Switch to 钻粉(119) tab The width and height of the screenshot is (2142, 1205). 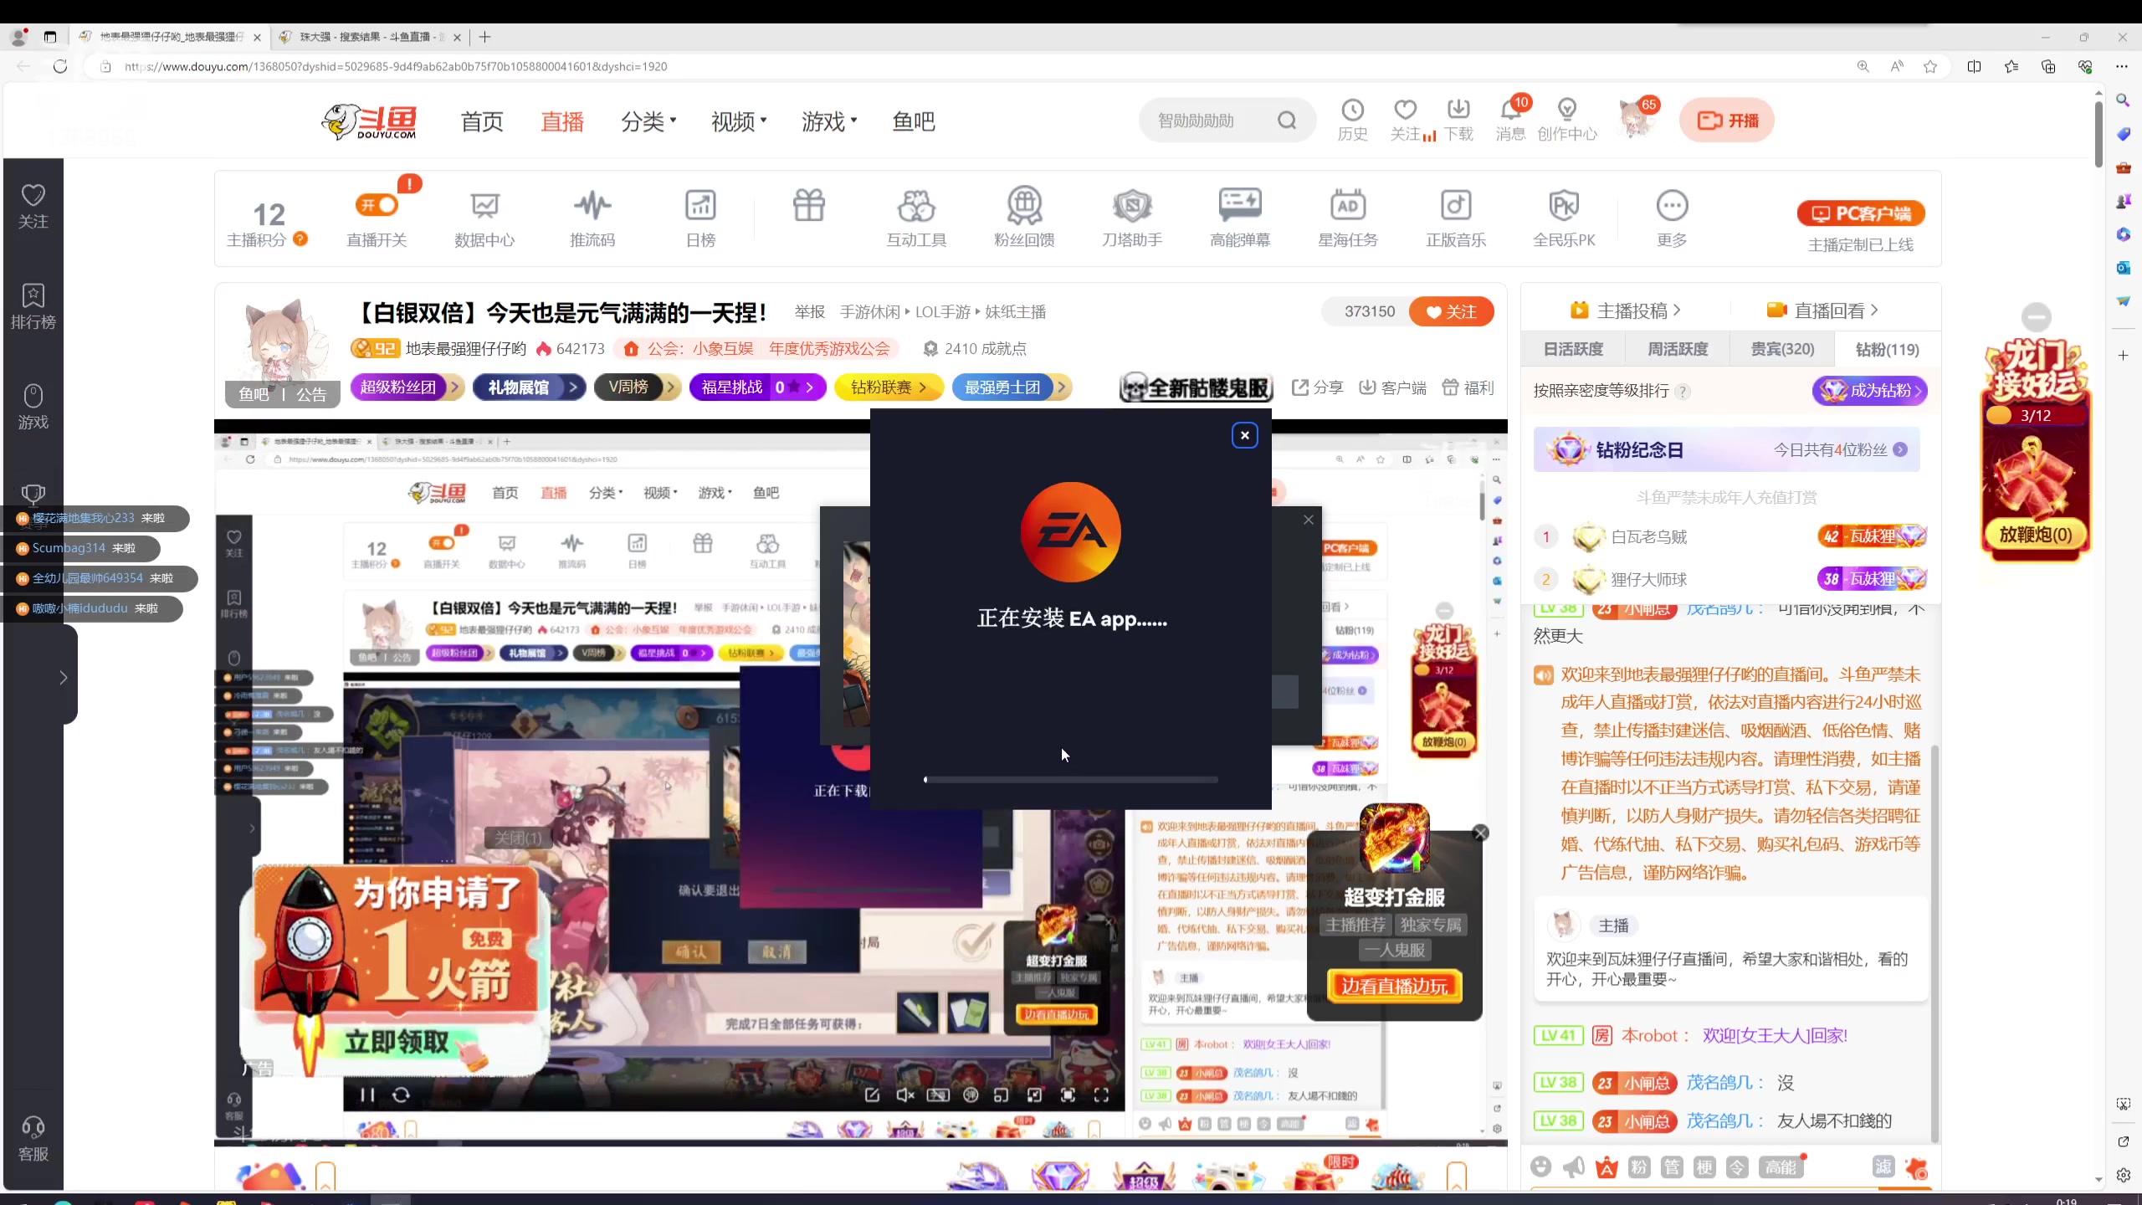1887,349
